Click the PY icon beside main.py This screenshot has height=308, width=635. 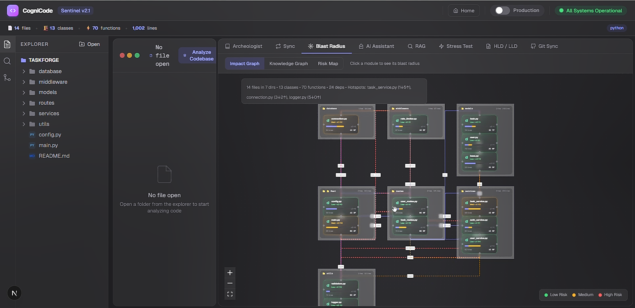tap(32, 145)
